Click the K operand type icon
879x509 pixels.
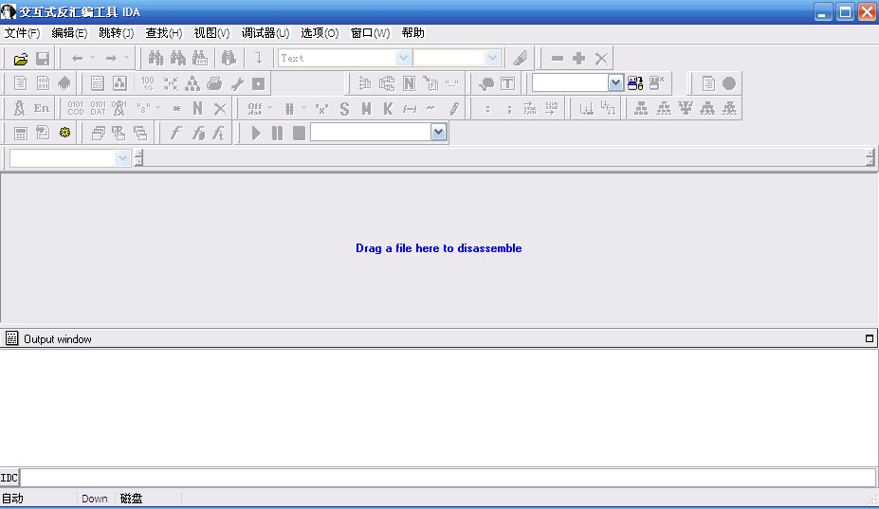388,108
